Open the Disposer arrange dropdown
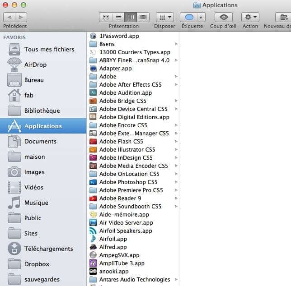The height and width of the screenshot is (286, 291). [165, 17]
